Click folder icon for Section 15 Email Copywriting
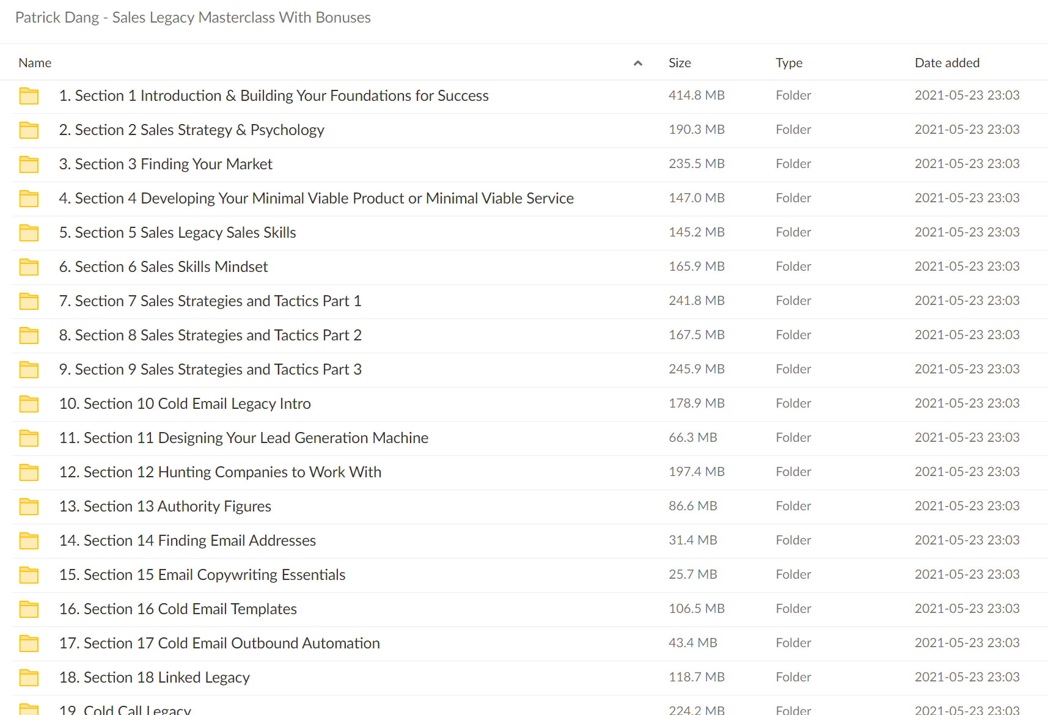 29,575
